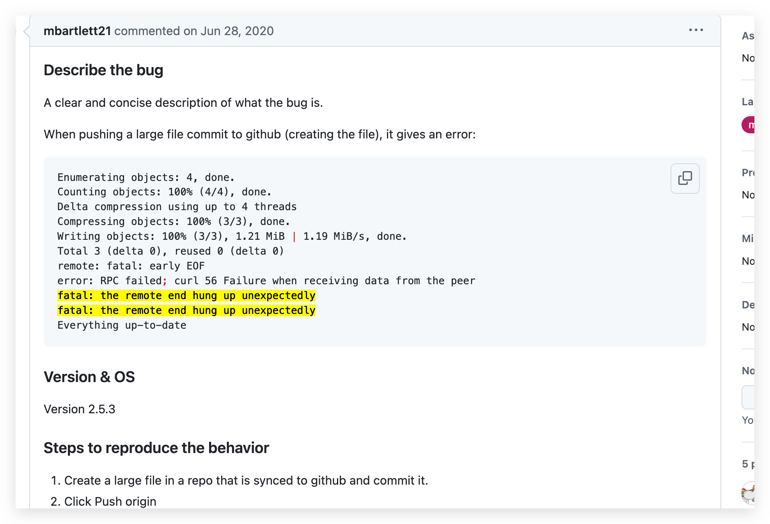Select the error: RPC failed code line

[266, 281]
